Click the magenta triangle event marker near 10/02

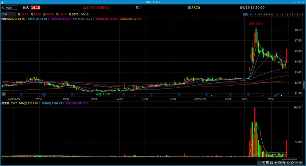coord(135,96)
